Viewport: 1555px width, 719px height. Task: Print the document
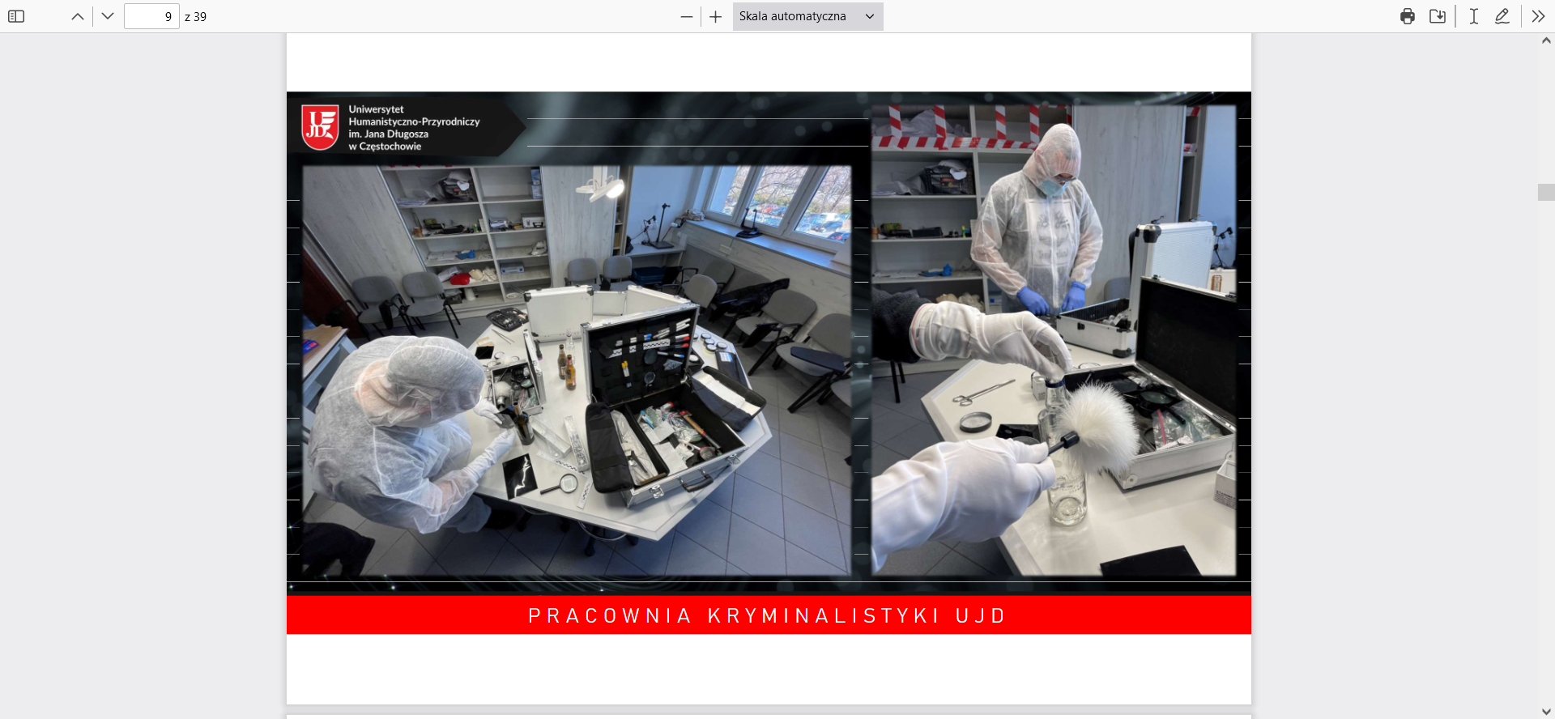coord(1408,16)
